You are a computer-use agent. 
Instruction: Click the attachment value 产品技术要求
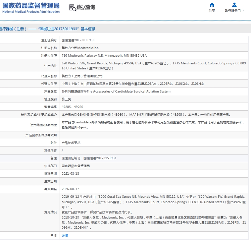(x=71, y=143)
